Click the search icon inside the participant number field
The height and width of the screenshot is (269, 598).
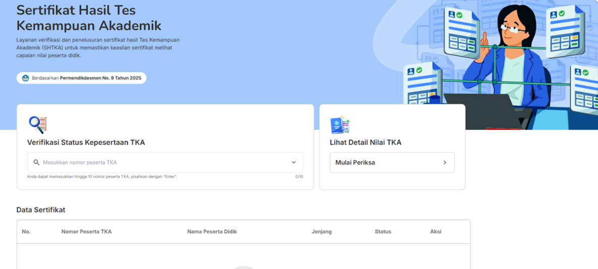tap(36, 163)
